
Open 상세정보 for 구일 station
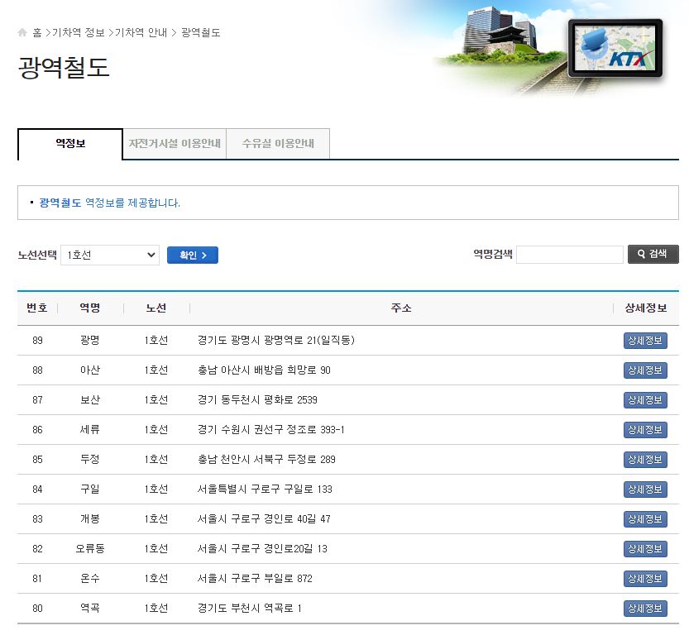pos(646,489)
